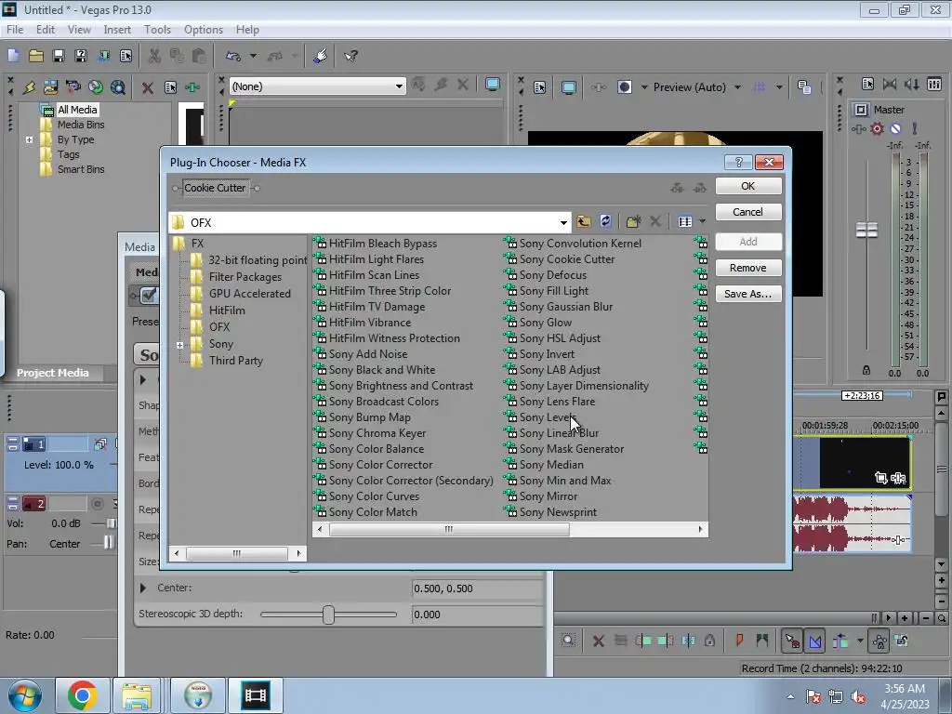The image size is (952, 714).
Task: Click the Open project folder icon
Action: coord(36,56)
